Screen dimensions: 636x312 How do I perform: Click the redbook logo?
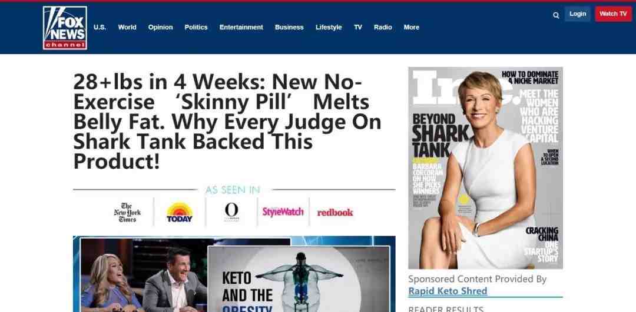tap(335, 213)
